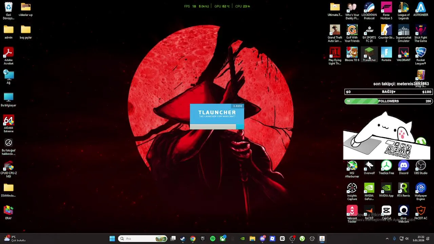Image resolution: width=434 pixels, height=244 pixels.
Task: Open RTX Remix shortcut
Action: pos(403,190)
